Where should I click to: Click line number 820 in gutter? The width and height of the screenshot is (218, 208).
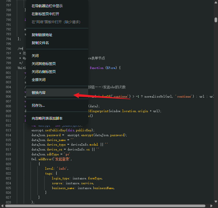click(8, 164)
